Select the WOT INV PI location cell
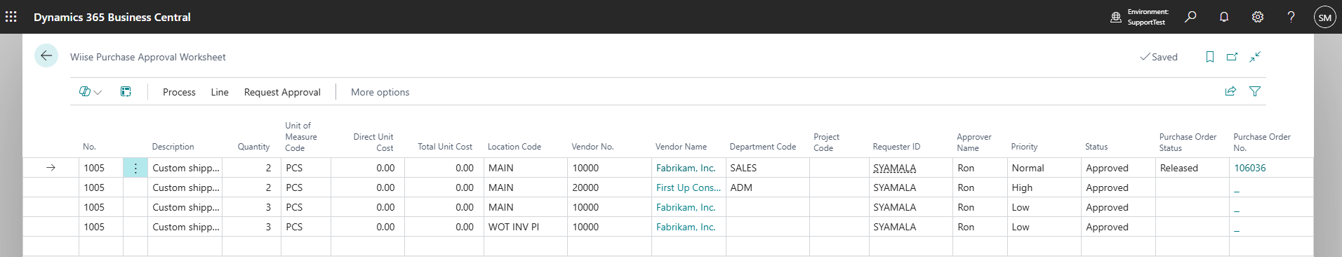 coord(526,227)
